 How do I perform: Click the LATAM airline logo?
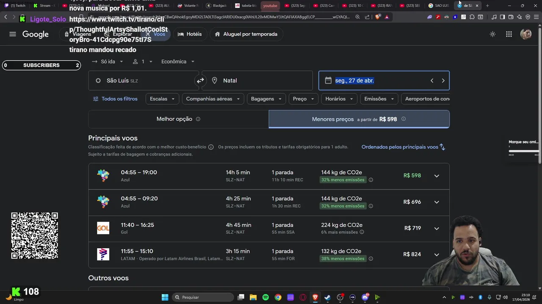pos(103,254)
